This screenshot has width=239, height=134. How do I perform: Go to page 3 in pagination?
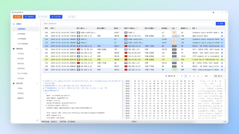(x=190, y=76)
